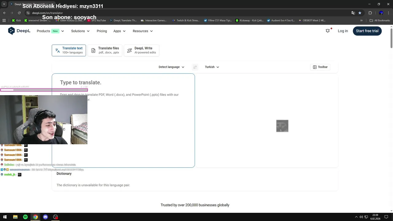Open the All Bookmarks folder

[380, 21]
